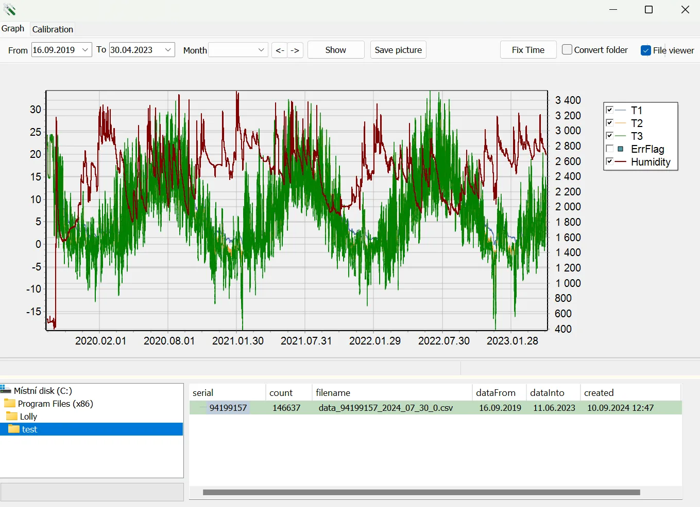Open the To date dropdown

coord(167,49)
